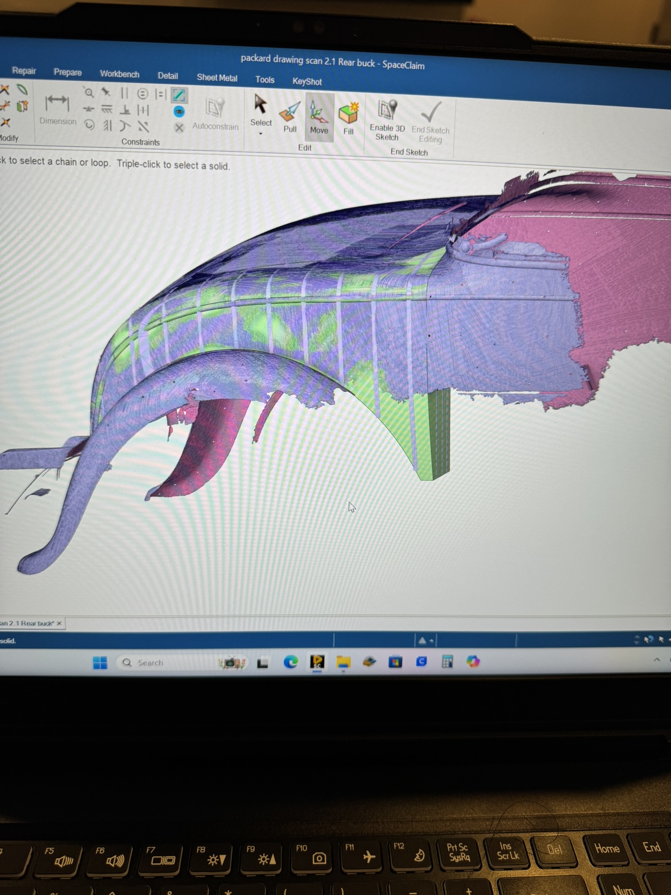Apply the symmetric |+| constraint
Screen dimensions: 671x895
(143, 110)
